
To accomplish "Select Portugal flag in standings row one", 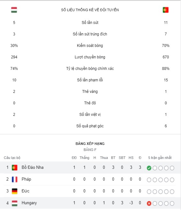I will [15, 168].
